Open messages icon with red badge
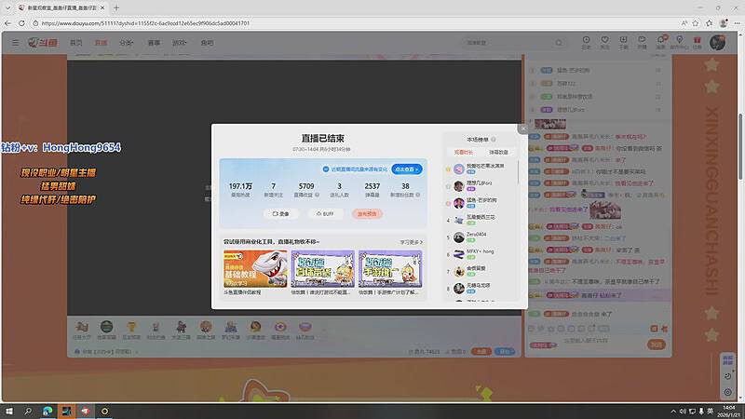Image resolution: width=745 pixels, height=419 pixels. tap(661, 42)
